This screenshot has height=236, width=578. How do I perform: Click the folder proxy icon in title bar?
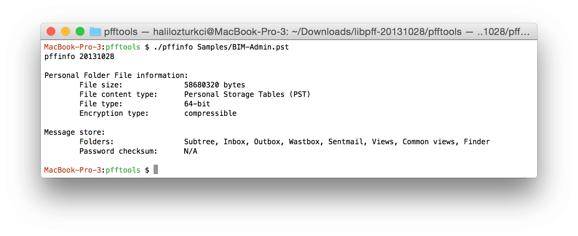tap(95, 32)
